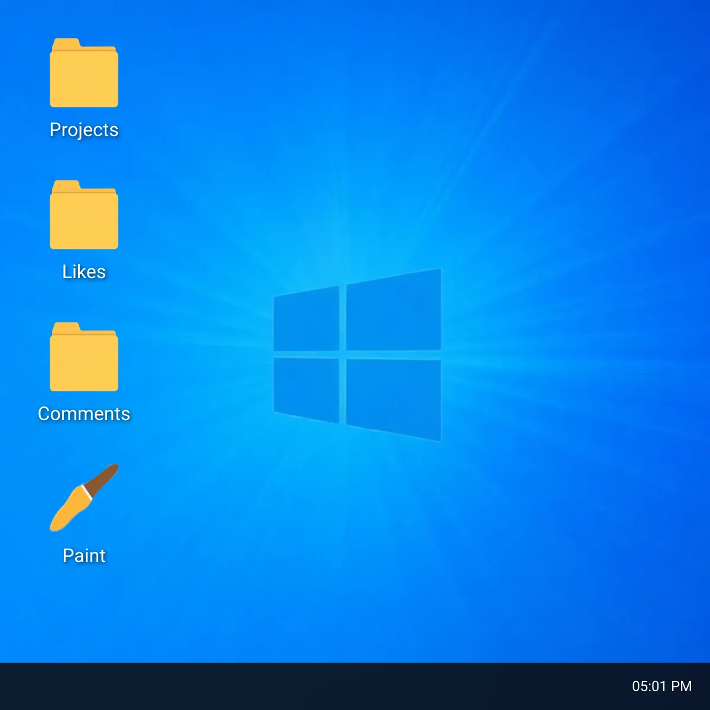This screenshot has width=710, height=710.
Task: Click the "Paint" label text
Action: click(84, 556)
